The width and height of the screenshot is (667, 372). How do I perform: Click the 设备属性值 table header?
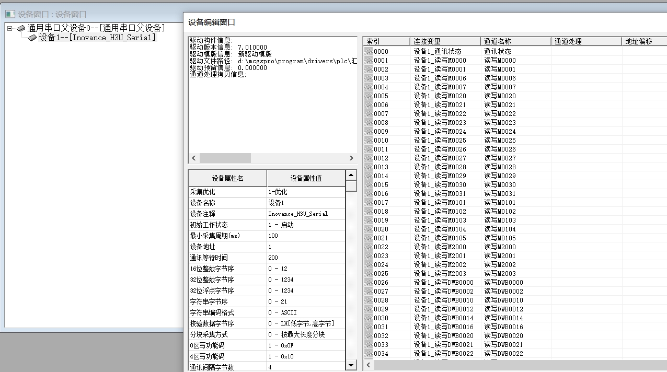pyautogui.click(x=306, y=178)
